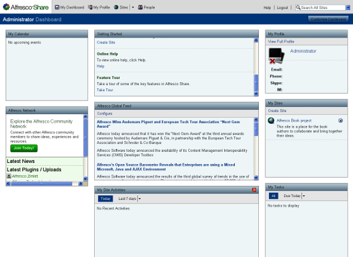Click the Alfresco Network scrollbar down arrow

[x=85, y=179]
